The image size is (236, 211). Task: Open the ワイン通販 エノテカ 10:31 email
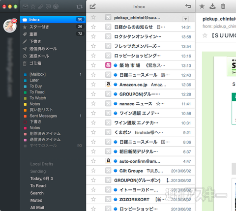[x=141, y=122]
